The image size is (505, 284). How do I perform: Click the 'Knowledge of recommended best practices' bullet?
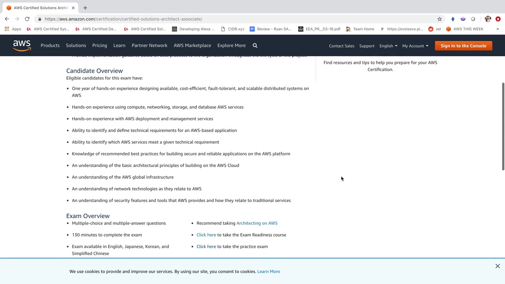tap(181, 154)
